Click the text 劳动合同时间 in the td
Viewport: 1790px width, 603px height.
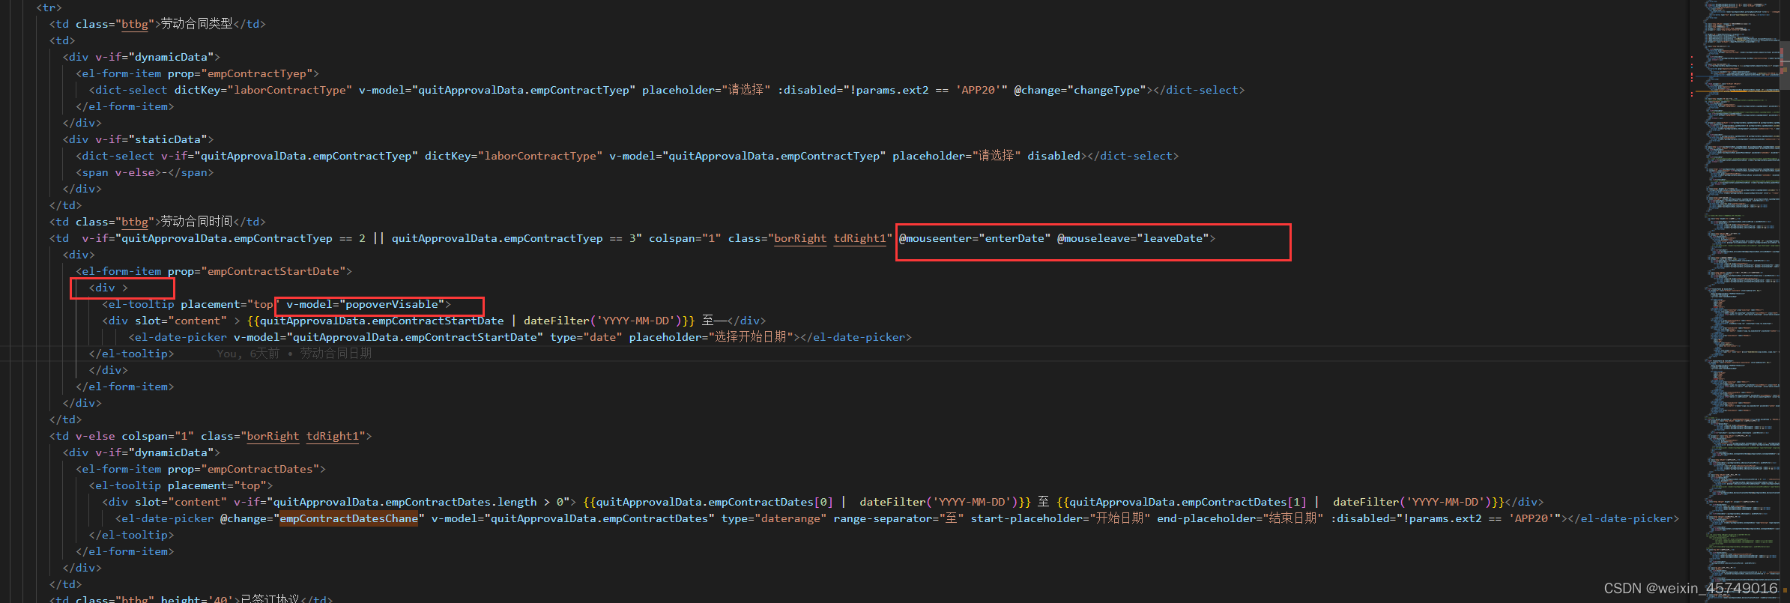(196, 222)
